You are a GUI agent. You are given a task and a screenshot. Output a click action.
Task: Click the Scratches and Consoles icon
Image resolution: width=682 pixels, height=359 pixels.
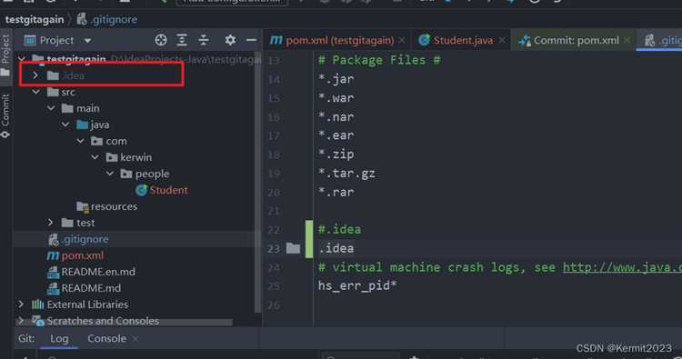pyautogui.click(x=38, y=321)
